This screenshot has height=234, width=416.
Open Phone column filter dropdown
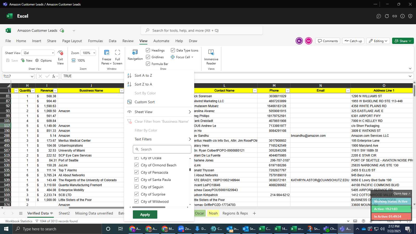(288, 90)
